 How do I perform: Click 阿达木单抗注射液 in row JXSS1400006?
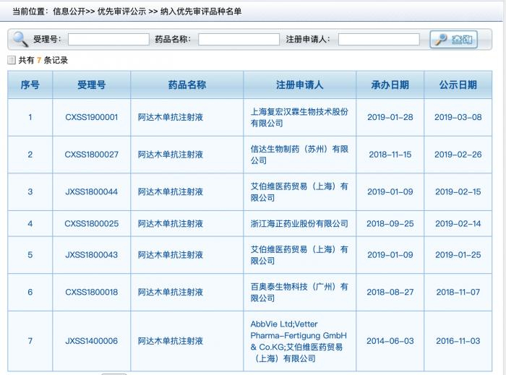(171, 341)
